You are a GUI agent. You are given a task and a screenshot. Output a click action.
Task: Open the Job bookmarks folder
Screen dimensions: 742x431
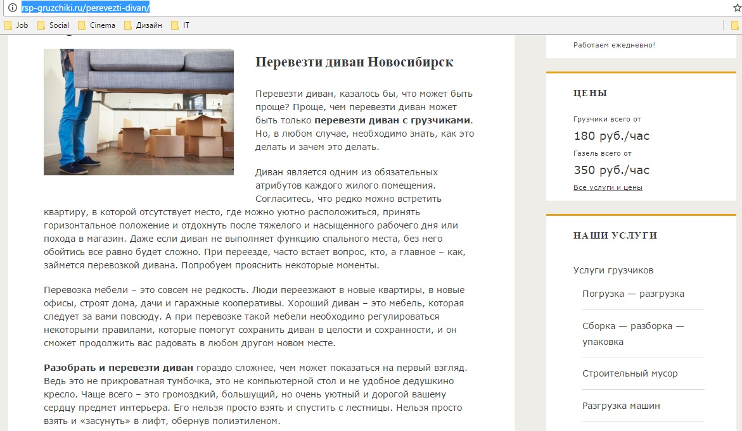pos(16,25)
